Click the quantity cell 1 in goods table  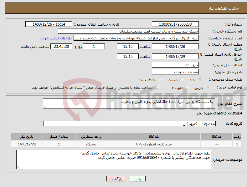[x=59, y=144]
